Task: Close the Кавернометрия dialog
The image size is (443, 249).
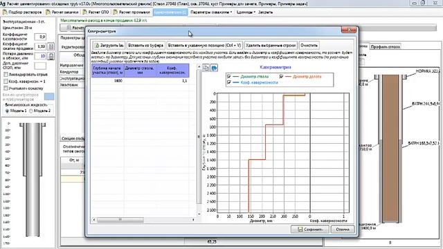Action: point(349,30)
